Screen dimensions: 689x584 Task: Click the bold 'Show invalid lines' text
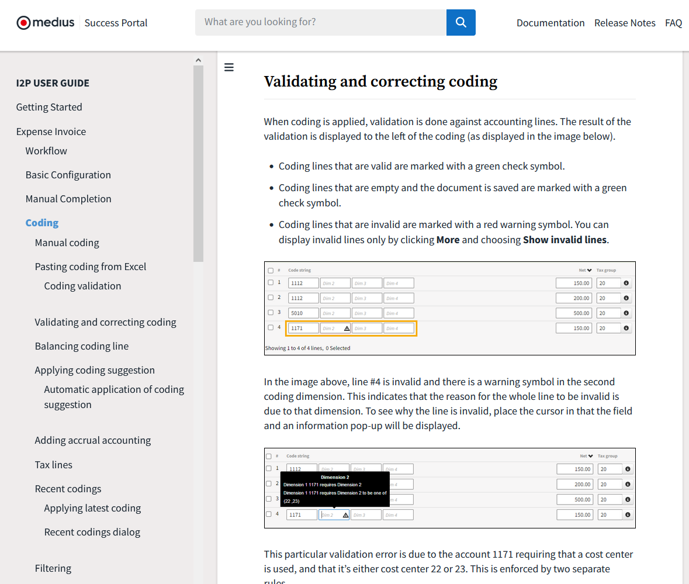(565, 240)
